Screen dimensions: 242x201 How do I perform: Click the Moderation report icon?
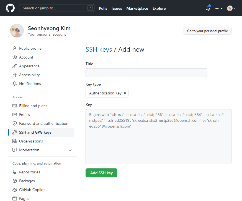coord(15,150)
